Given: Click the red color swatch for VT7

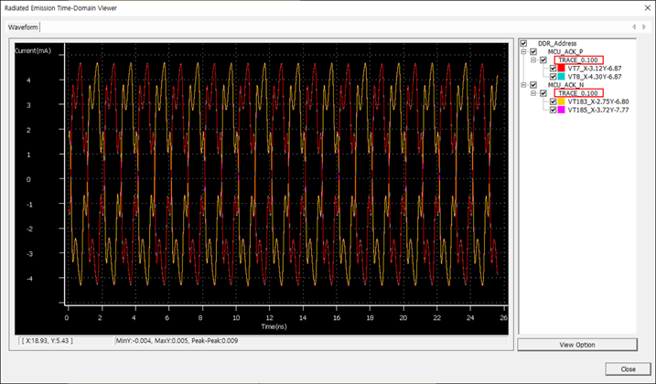Looking at the screenshot, I should tap(563, 69).
